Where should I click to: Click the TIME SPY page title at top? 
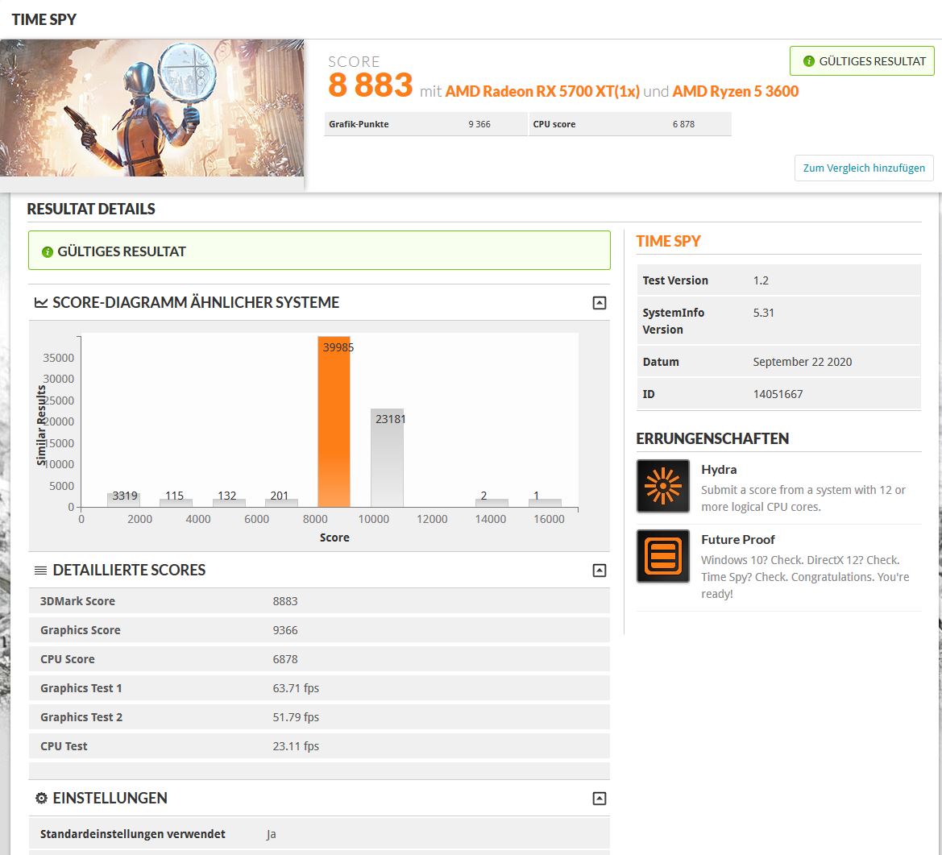click(x=44, y=19)
